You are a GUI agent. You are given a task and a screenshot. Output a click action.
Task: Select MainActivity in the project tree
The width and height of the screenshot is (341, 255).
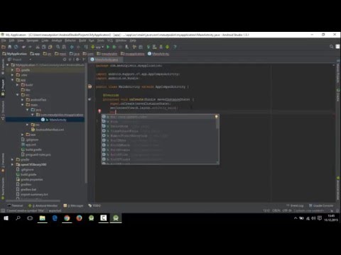pyautogui.click(x=58, y=120)
